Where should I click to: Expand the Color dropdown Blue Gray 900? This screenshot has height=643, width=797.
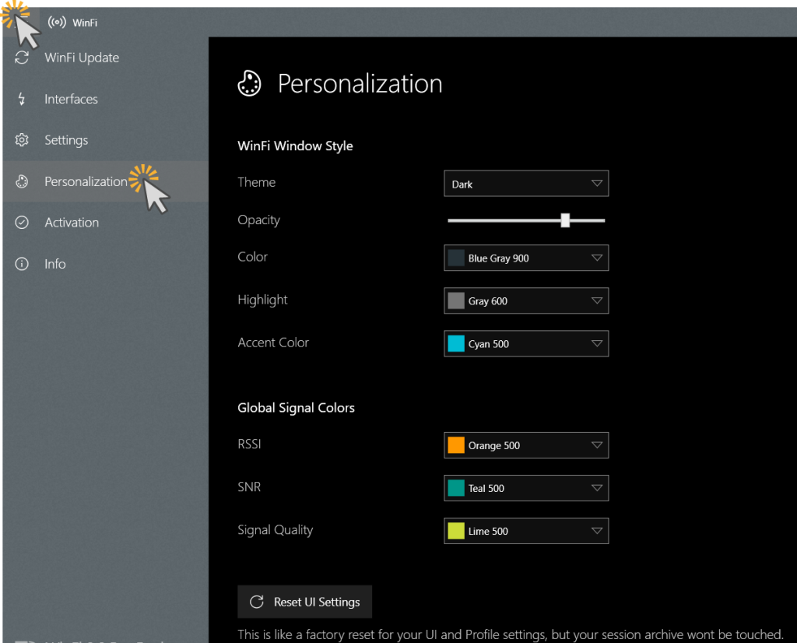(525, 258)
